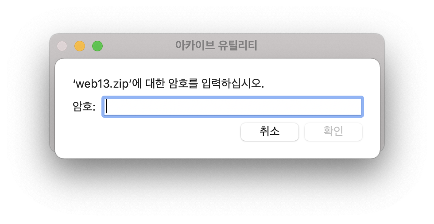The width and height of the screenshot is (434, 224).
Task: Minimize window with the yellow button
Action: tap(80, 46)
